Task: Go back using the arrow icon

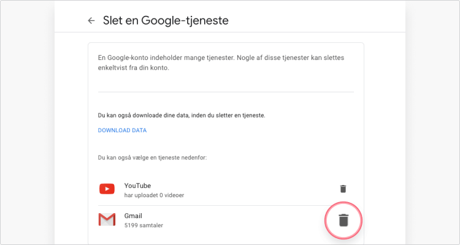Action: 91,20
